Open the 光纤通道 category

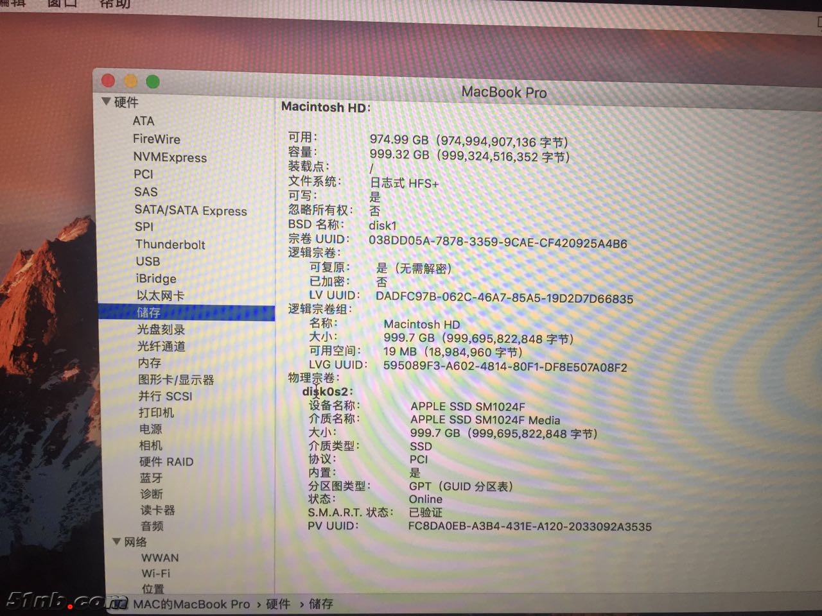pyautogui.click(x=161, y=346)
